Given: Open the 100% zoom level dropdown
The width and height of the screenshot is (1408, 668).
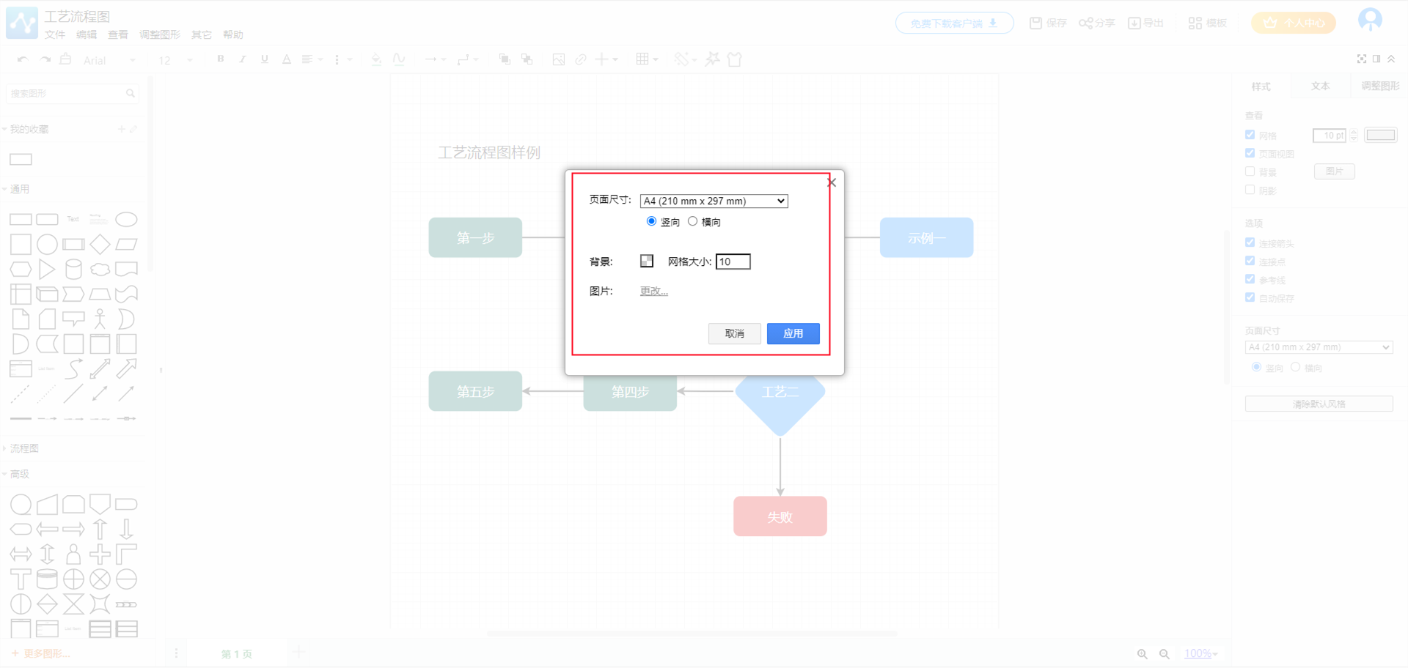Looking at the screenshot, I should click(x=1200, y=654).
